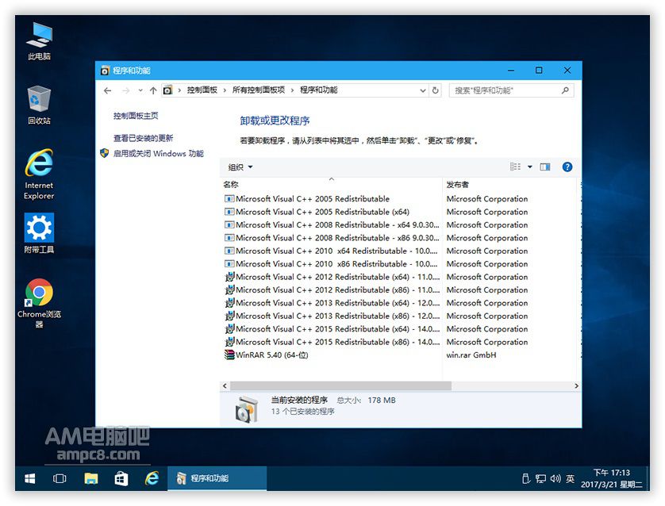665x506 pixels.
Task: Click the horizontal scrollbar thumb
Action: (340, 386)
